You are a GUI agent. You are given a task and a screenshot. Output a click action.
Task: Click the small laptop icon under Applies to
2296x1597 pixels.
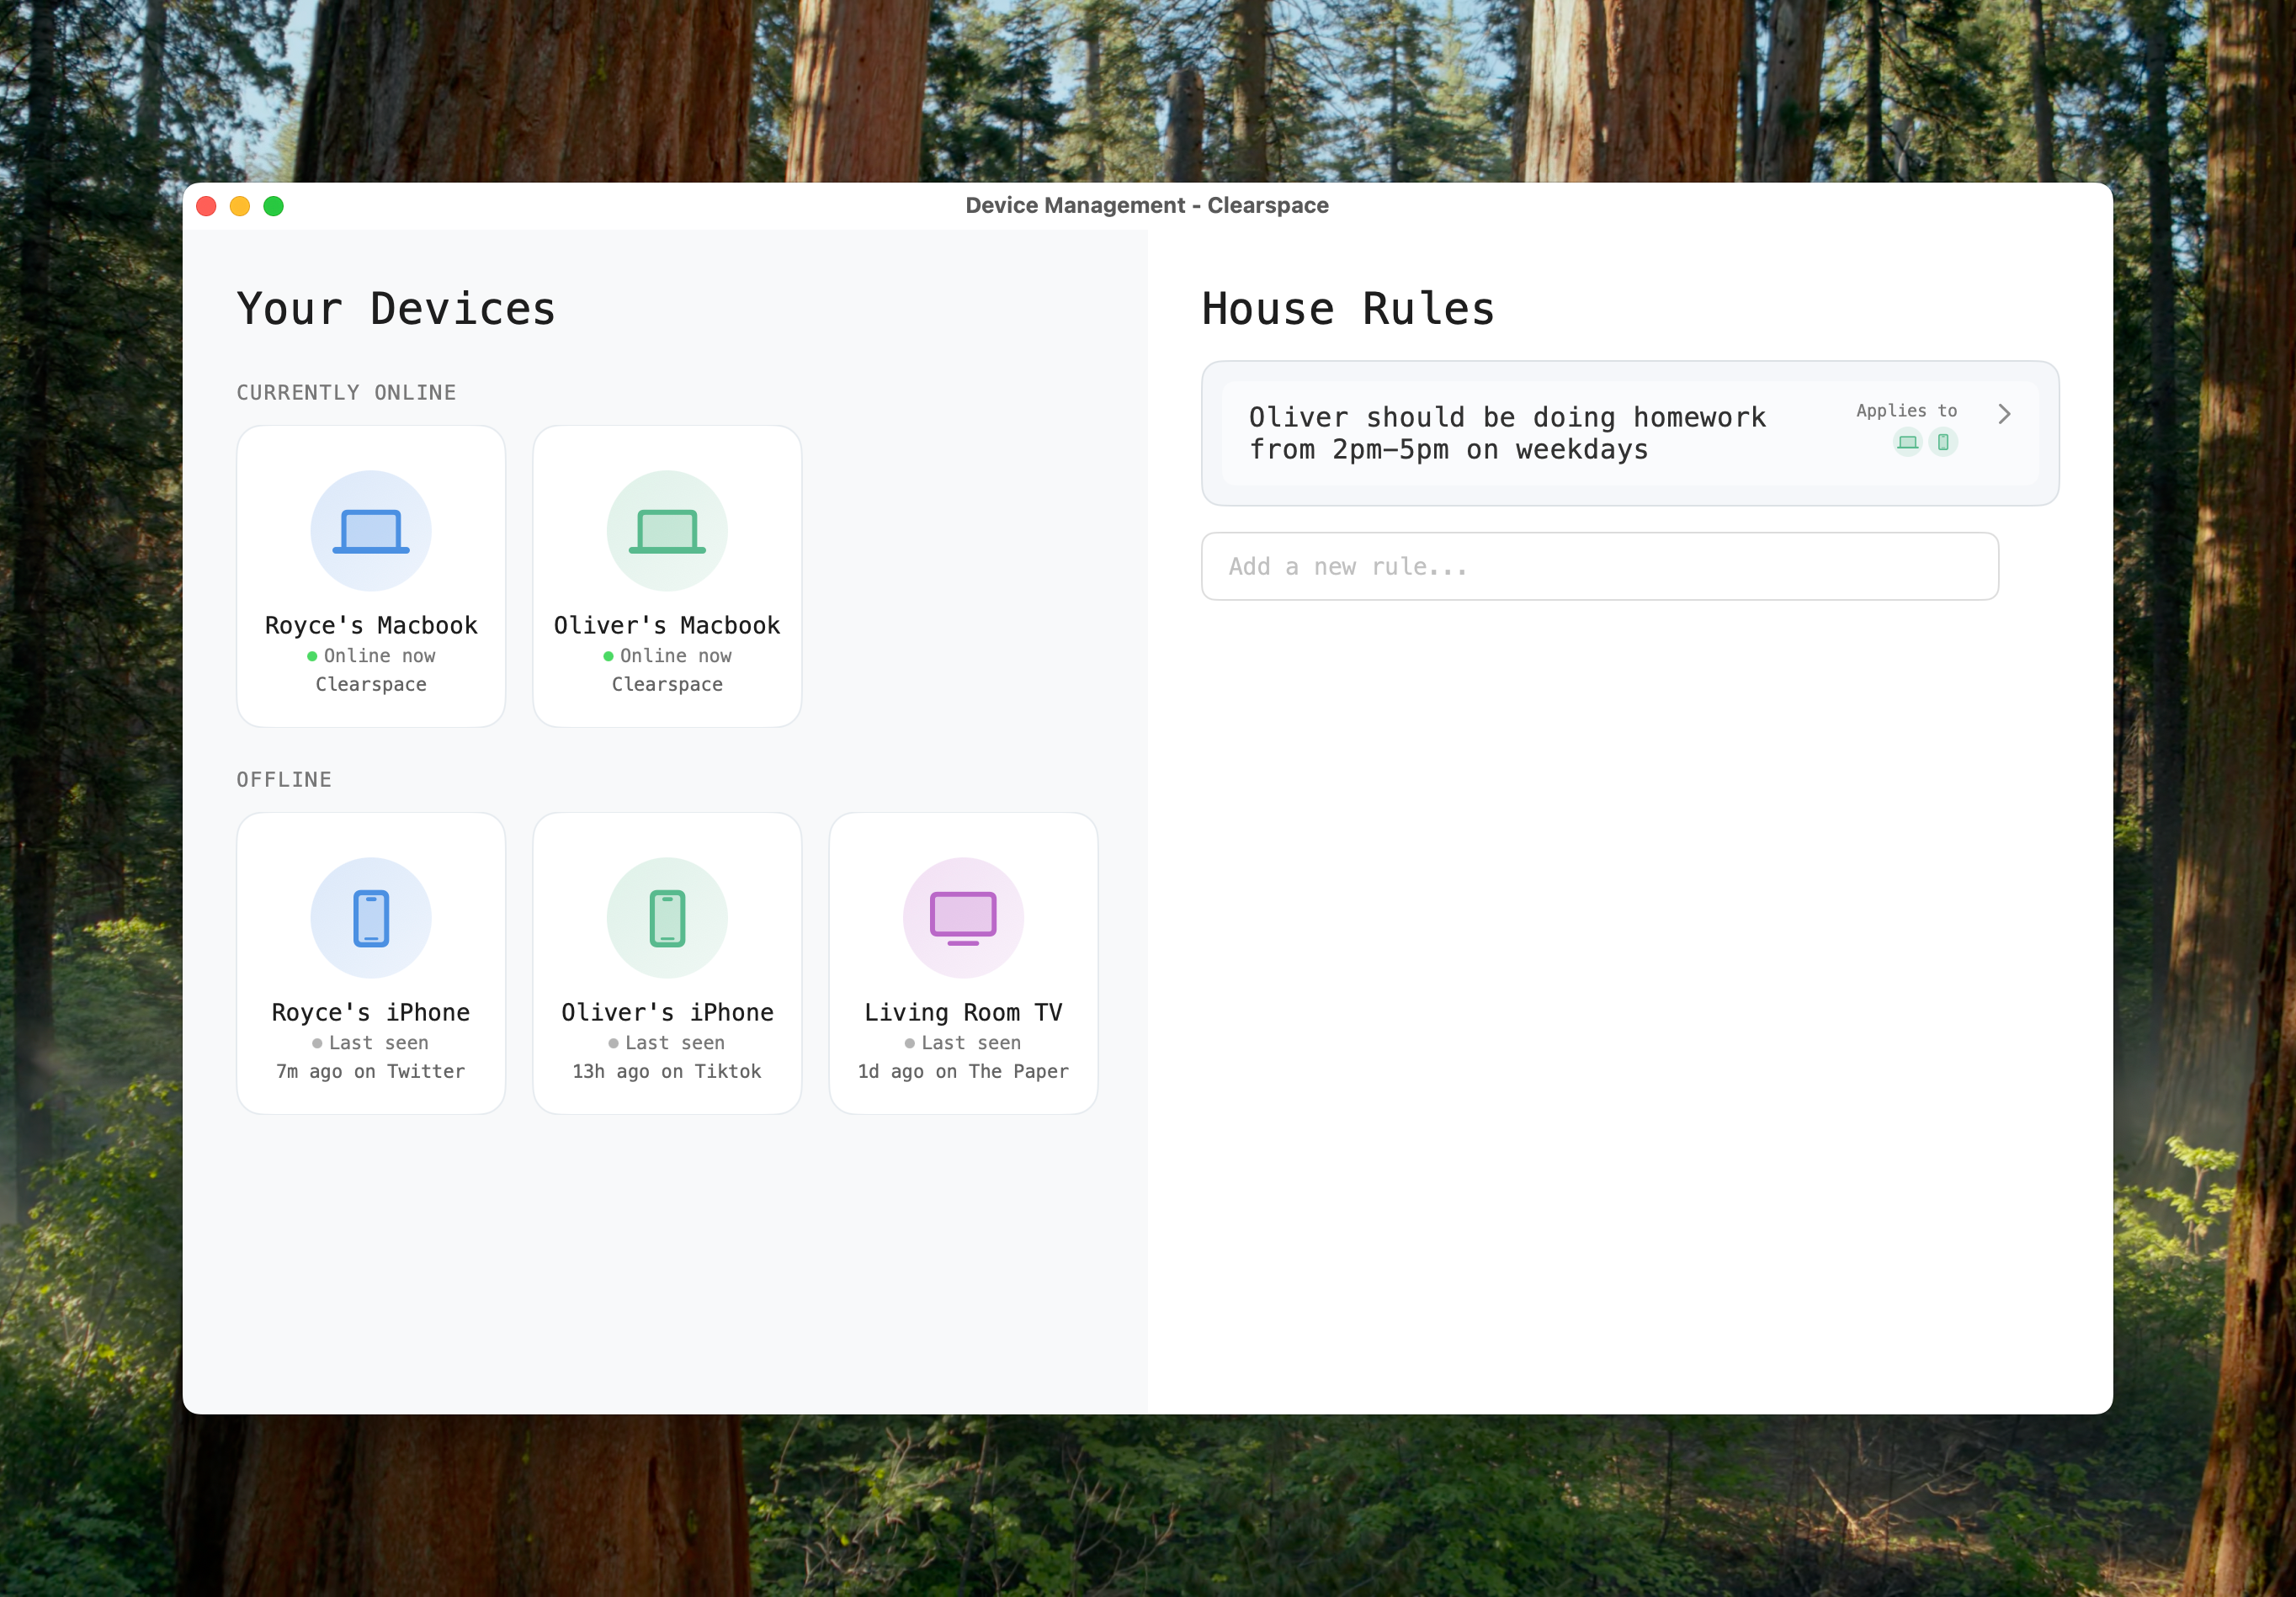click(x=1907, y=442)
